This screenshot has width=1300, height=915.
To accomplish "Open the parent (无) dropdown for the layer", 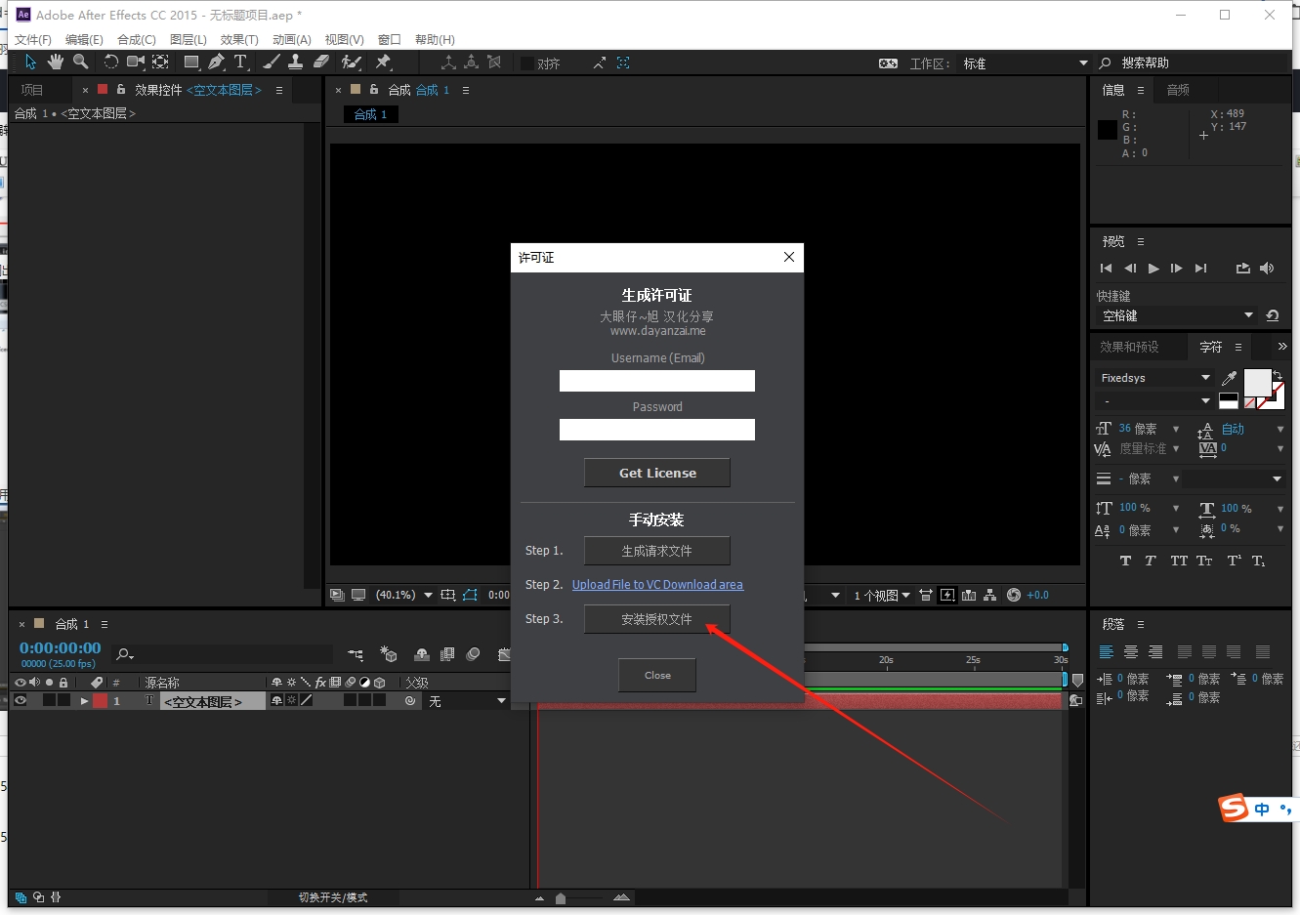I will 466,701.
